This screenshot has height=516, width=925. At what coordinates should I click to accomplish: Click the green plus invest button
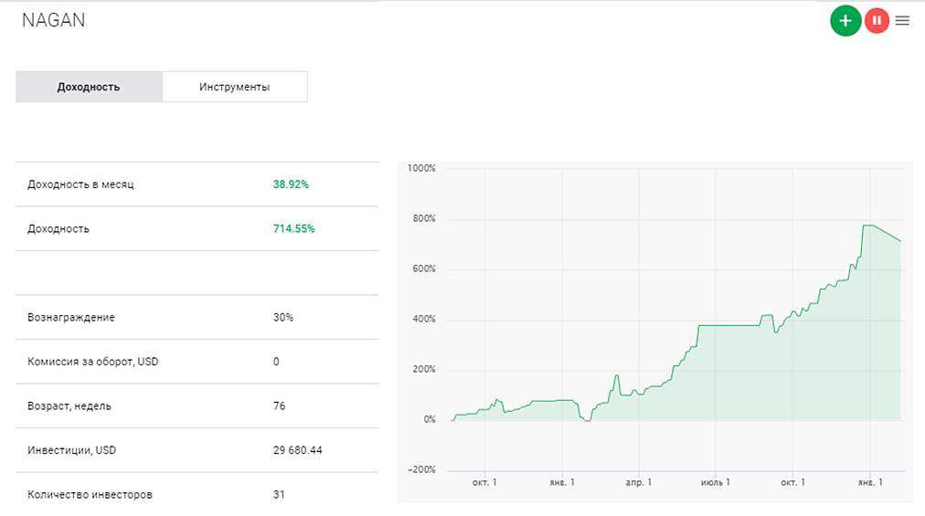pos(845,20)
